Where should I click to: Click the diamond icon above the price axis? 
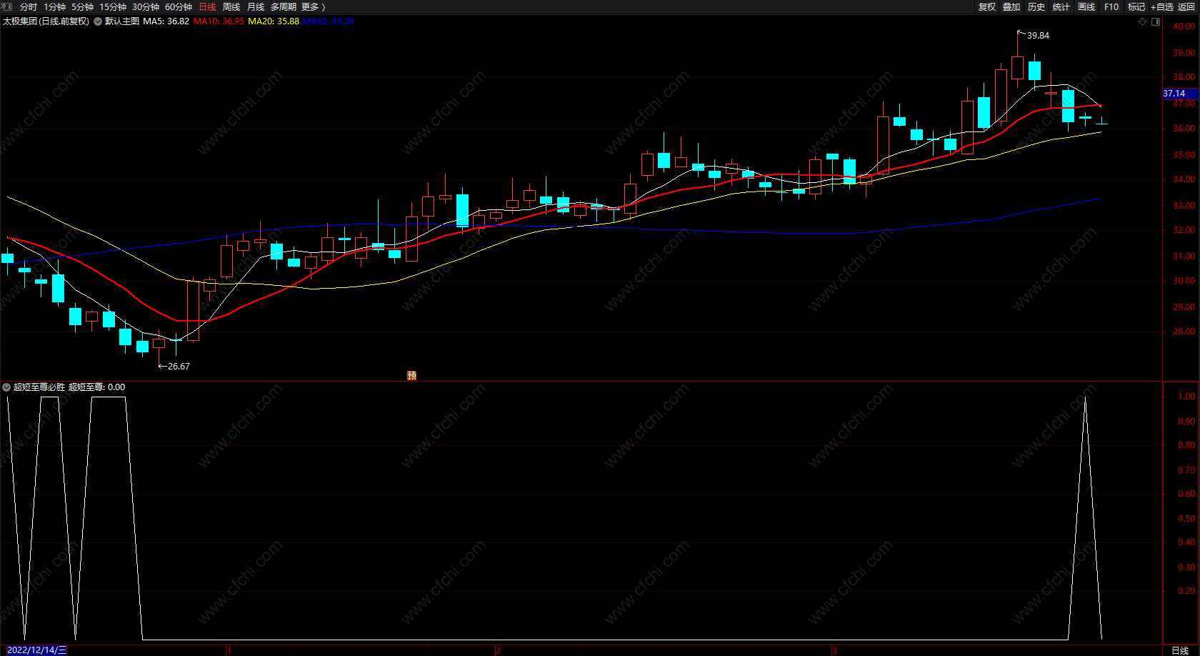(x=1142, y=21)
